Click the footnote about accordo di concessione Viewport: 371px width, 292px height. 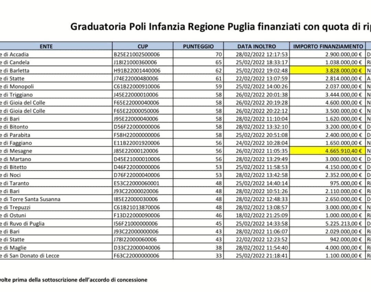pyautogui.click(x=74, y=280)
